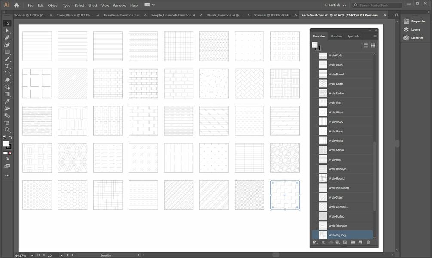Swap fill and stroke colors
432x258 pixels.
[x=10, y=137]
